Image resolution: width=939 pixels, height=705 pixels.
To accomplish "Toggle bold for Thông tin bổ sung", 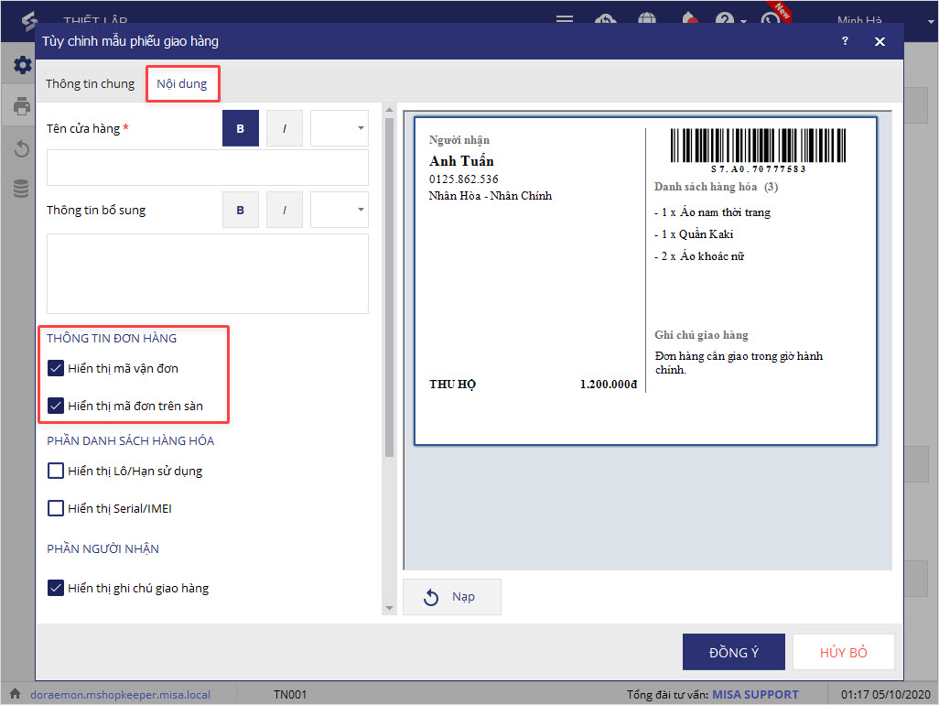I will point(240,210).
